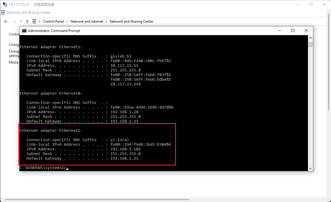Maximize the Command Prompt window

(293, 30)
